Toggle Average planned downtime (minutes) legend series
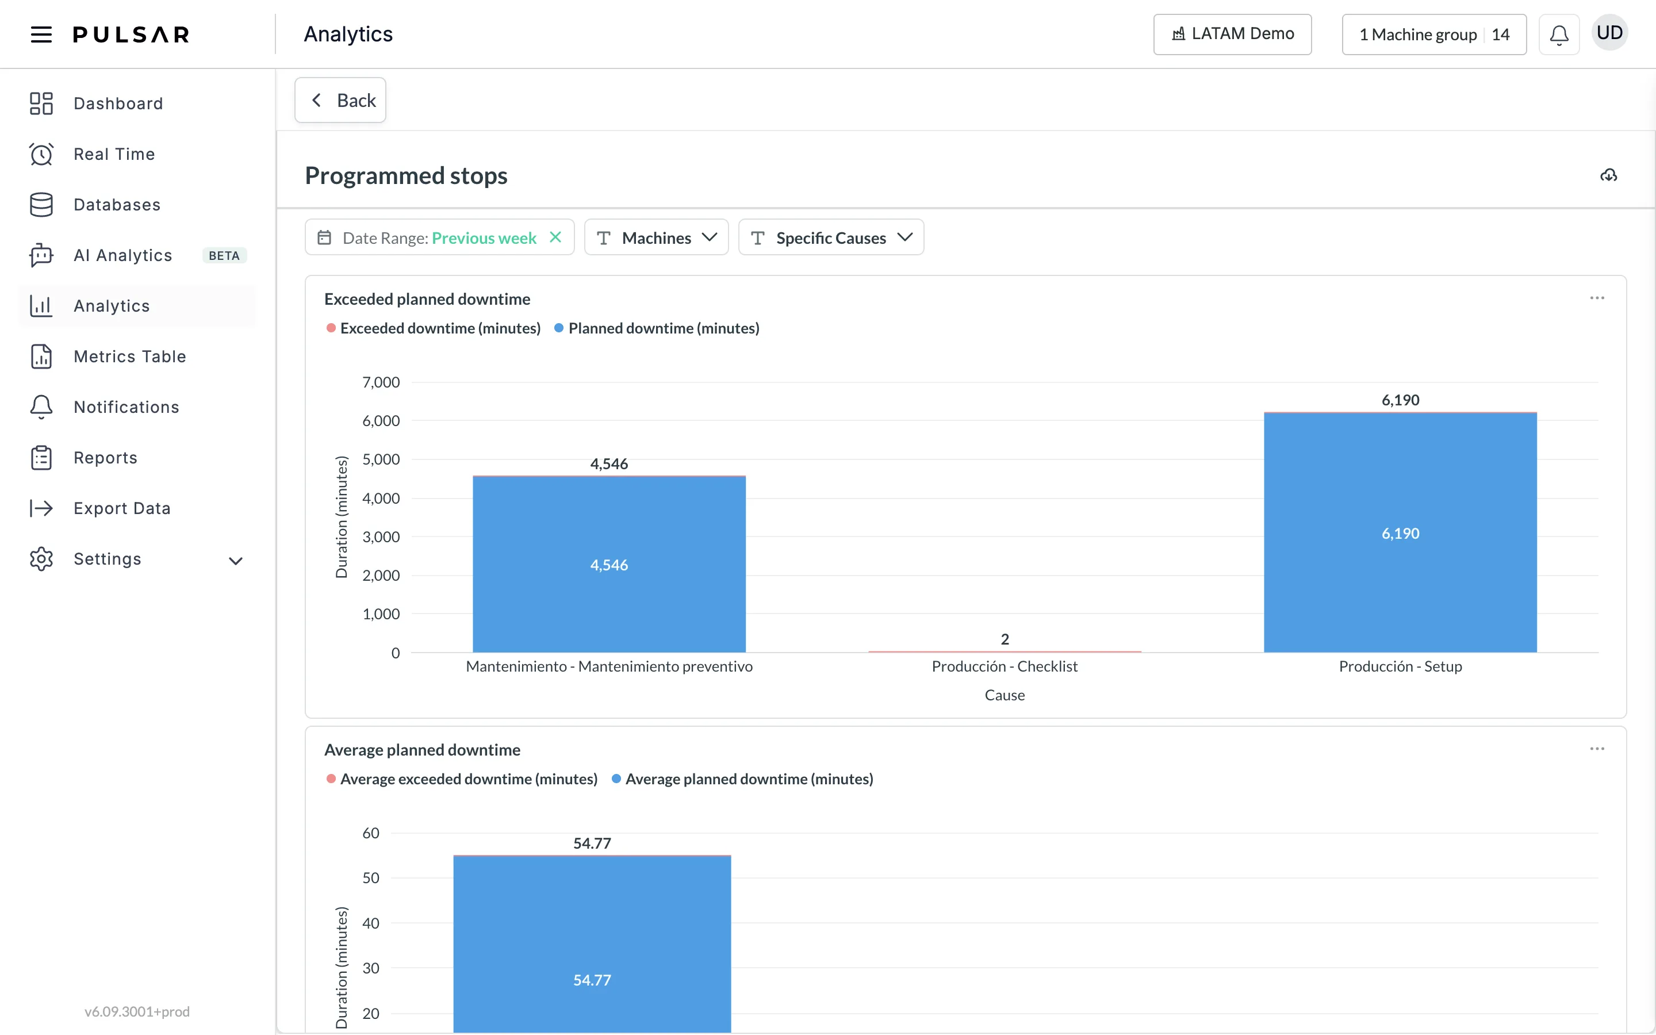Screen dimensions: 1656x1035 pyautogui.click(x=742, y=779)
